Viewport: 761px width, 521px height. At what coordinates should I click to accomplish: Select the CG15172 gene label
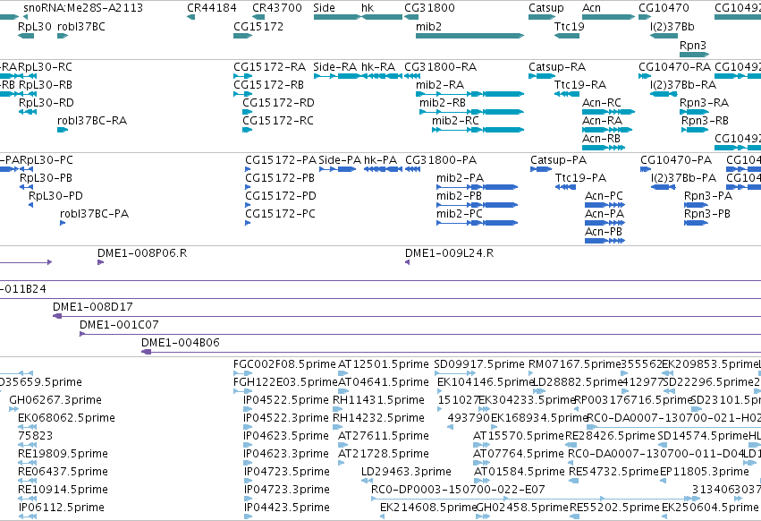click(x=258, y=27)
